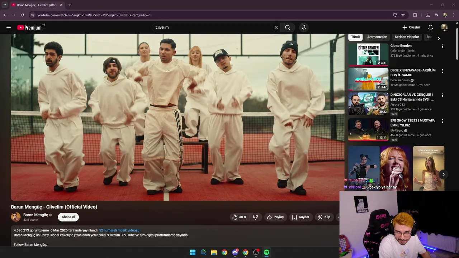Viewport: 459px width, 258px height.
Task: Bookmark this page with star icon
Action: (x=403, y=15)
